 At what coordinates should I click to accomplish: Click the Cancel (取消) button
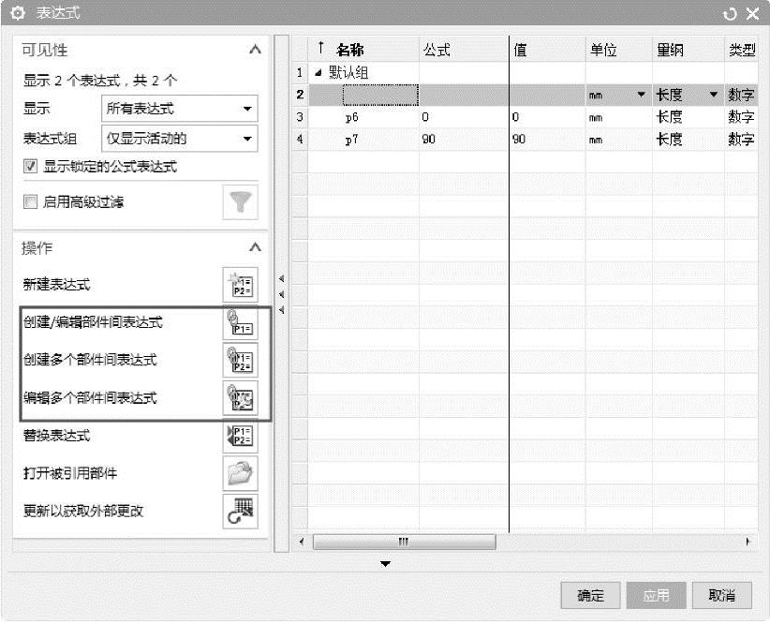(722, 596)
